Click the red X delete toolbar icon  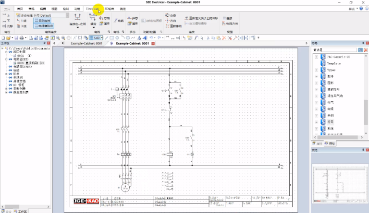(x=224, y=38)
